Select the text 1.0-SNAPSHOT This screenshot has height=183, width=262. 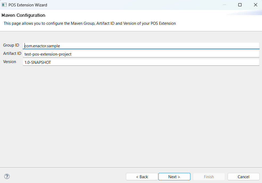[x=37, y=62]
